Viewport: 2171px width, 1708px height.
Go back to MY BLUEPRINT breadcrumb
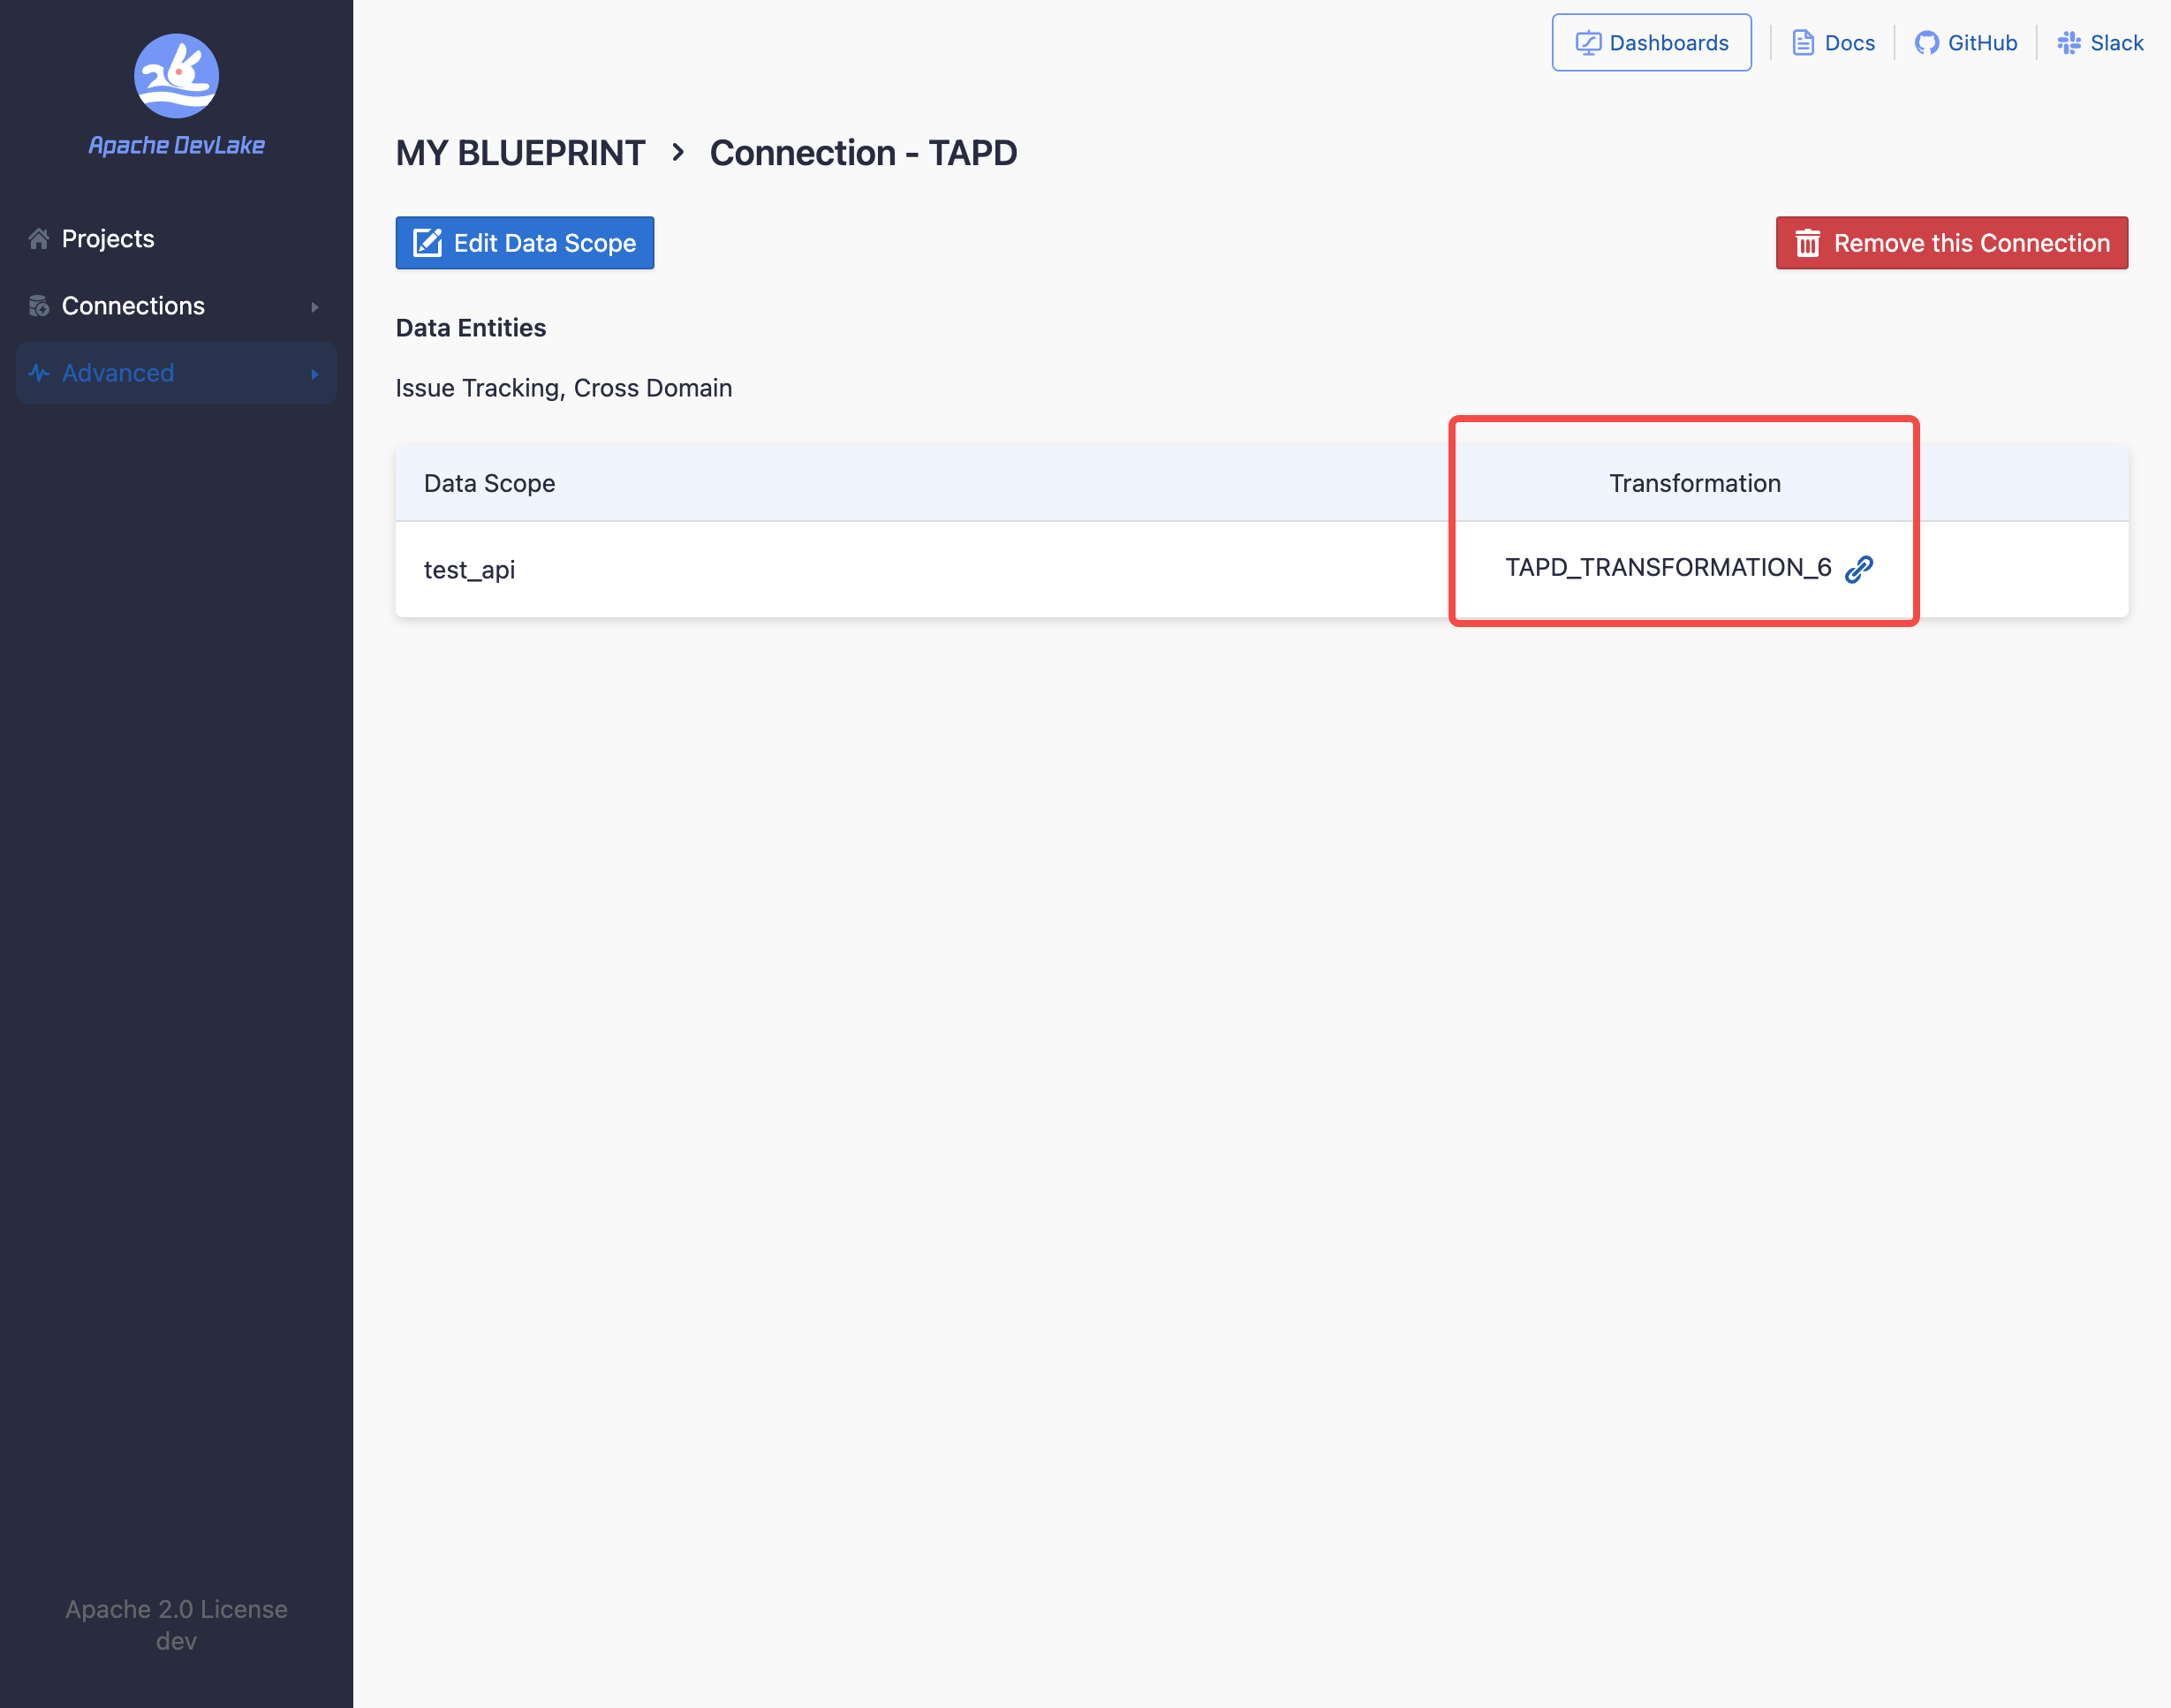[x=520, y=153]
